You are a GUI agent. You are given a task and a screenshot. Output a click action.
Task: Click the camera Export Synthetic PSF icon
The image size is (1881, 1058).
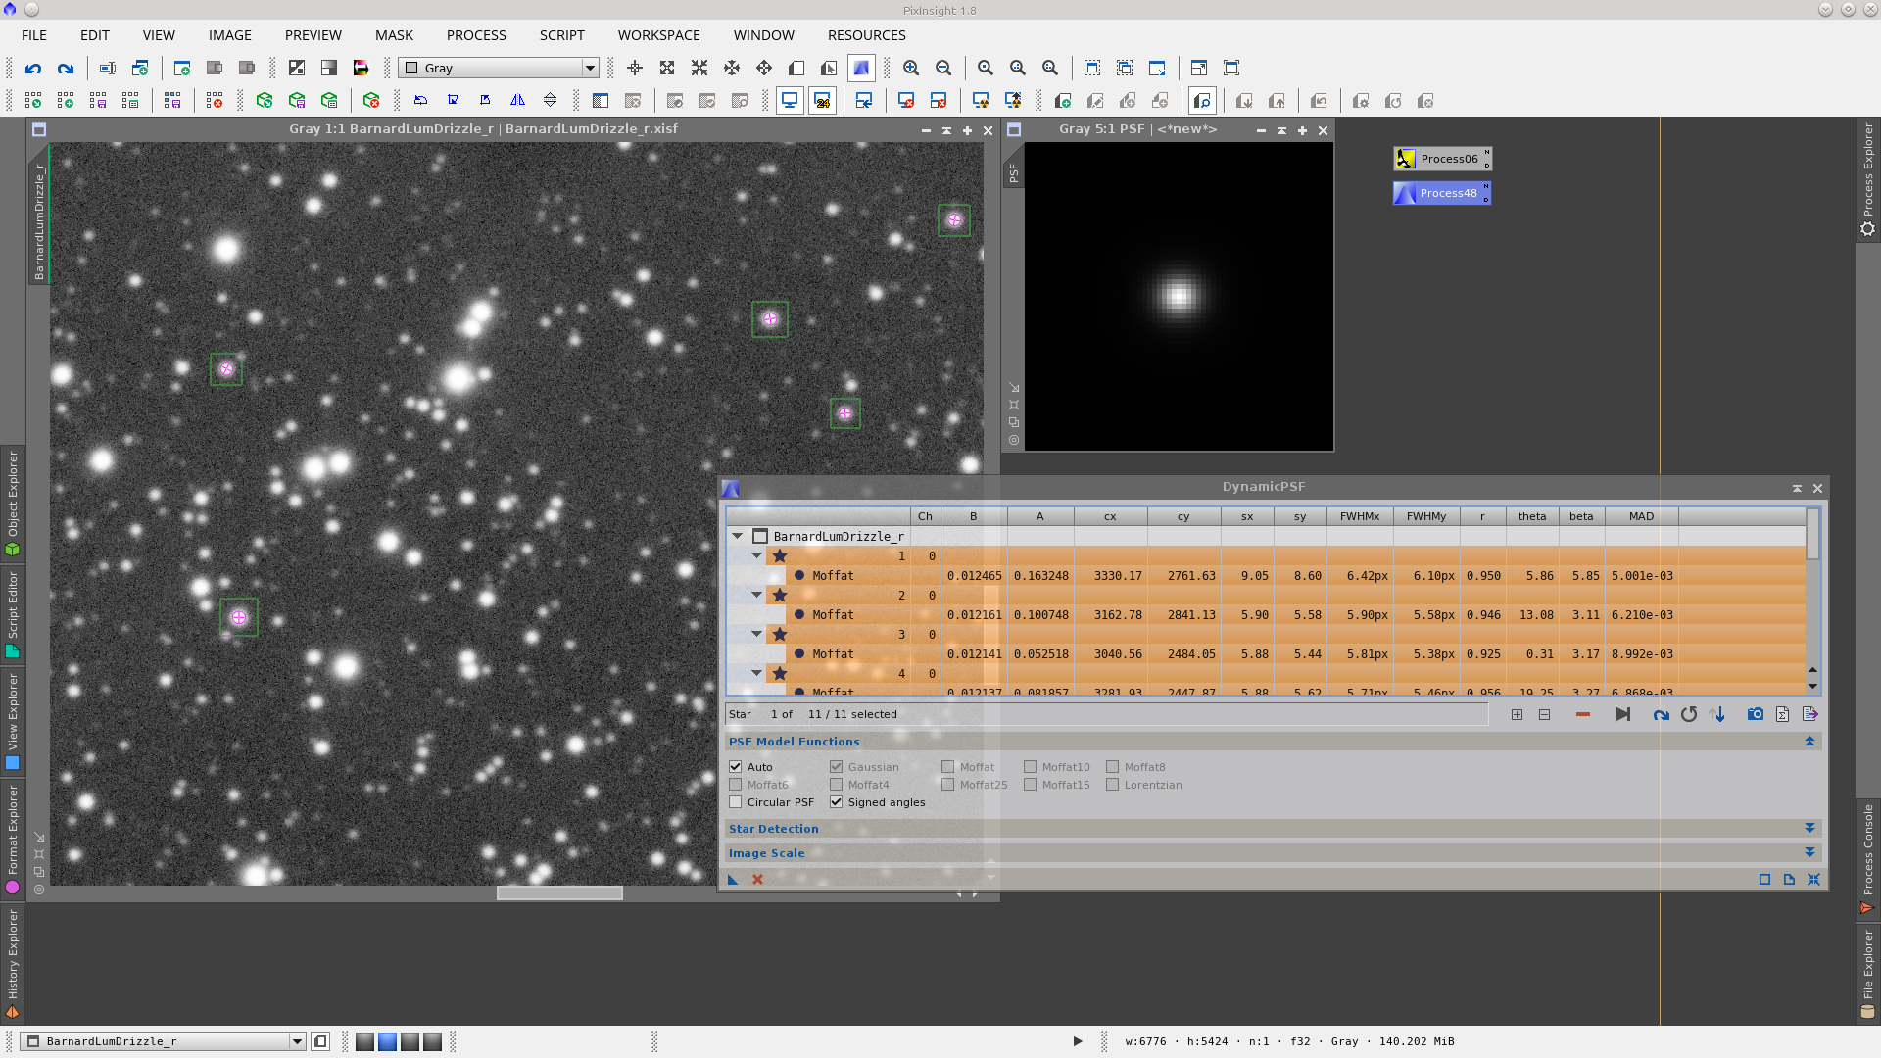1755,714
